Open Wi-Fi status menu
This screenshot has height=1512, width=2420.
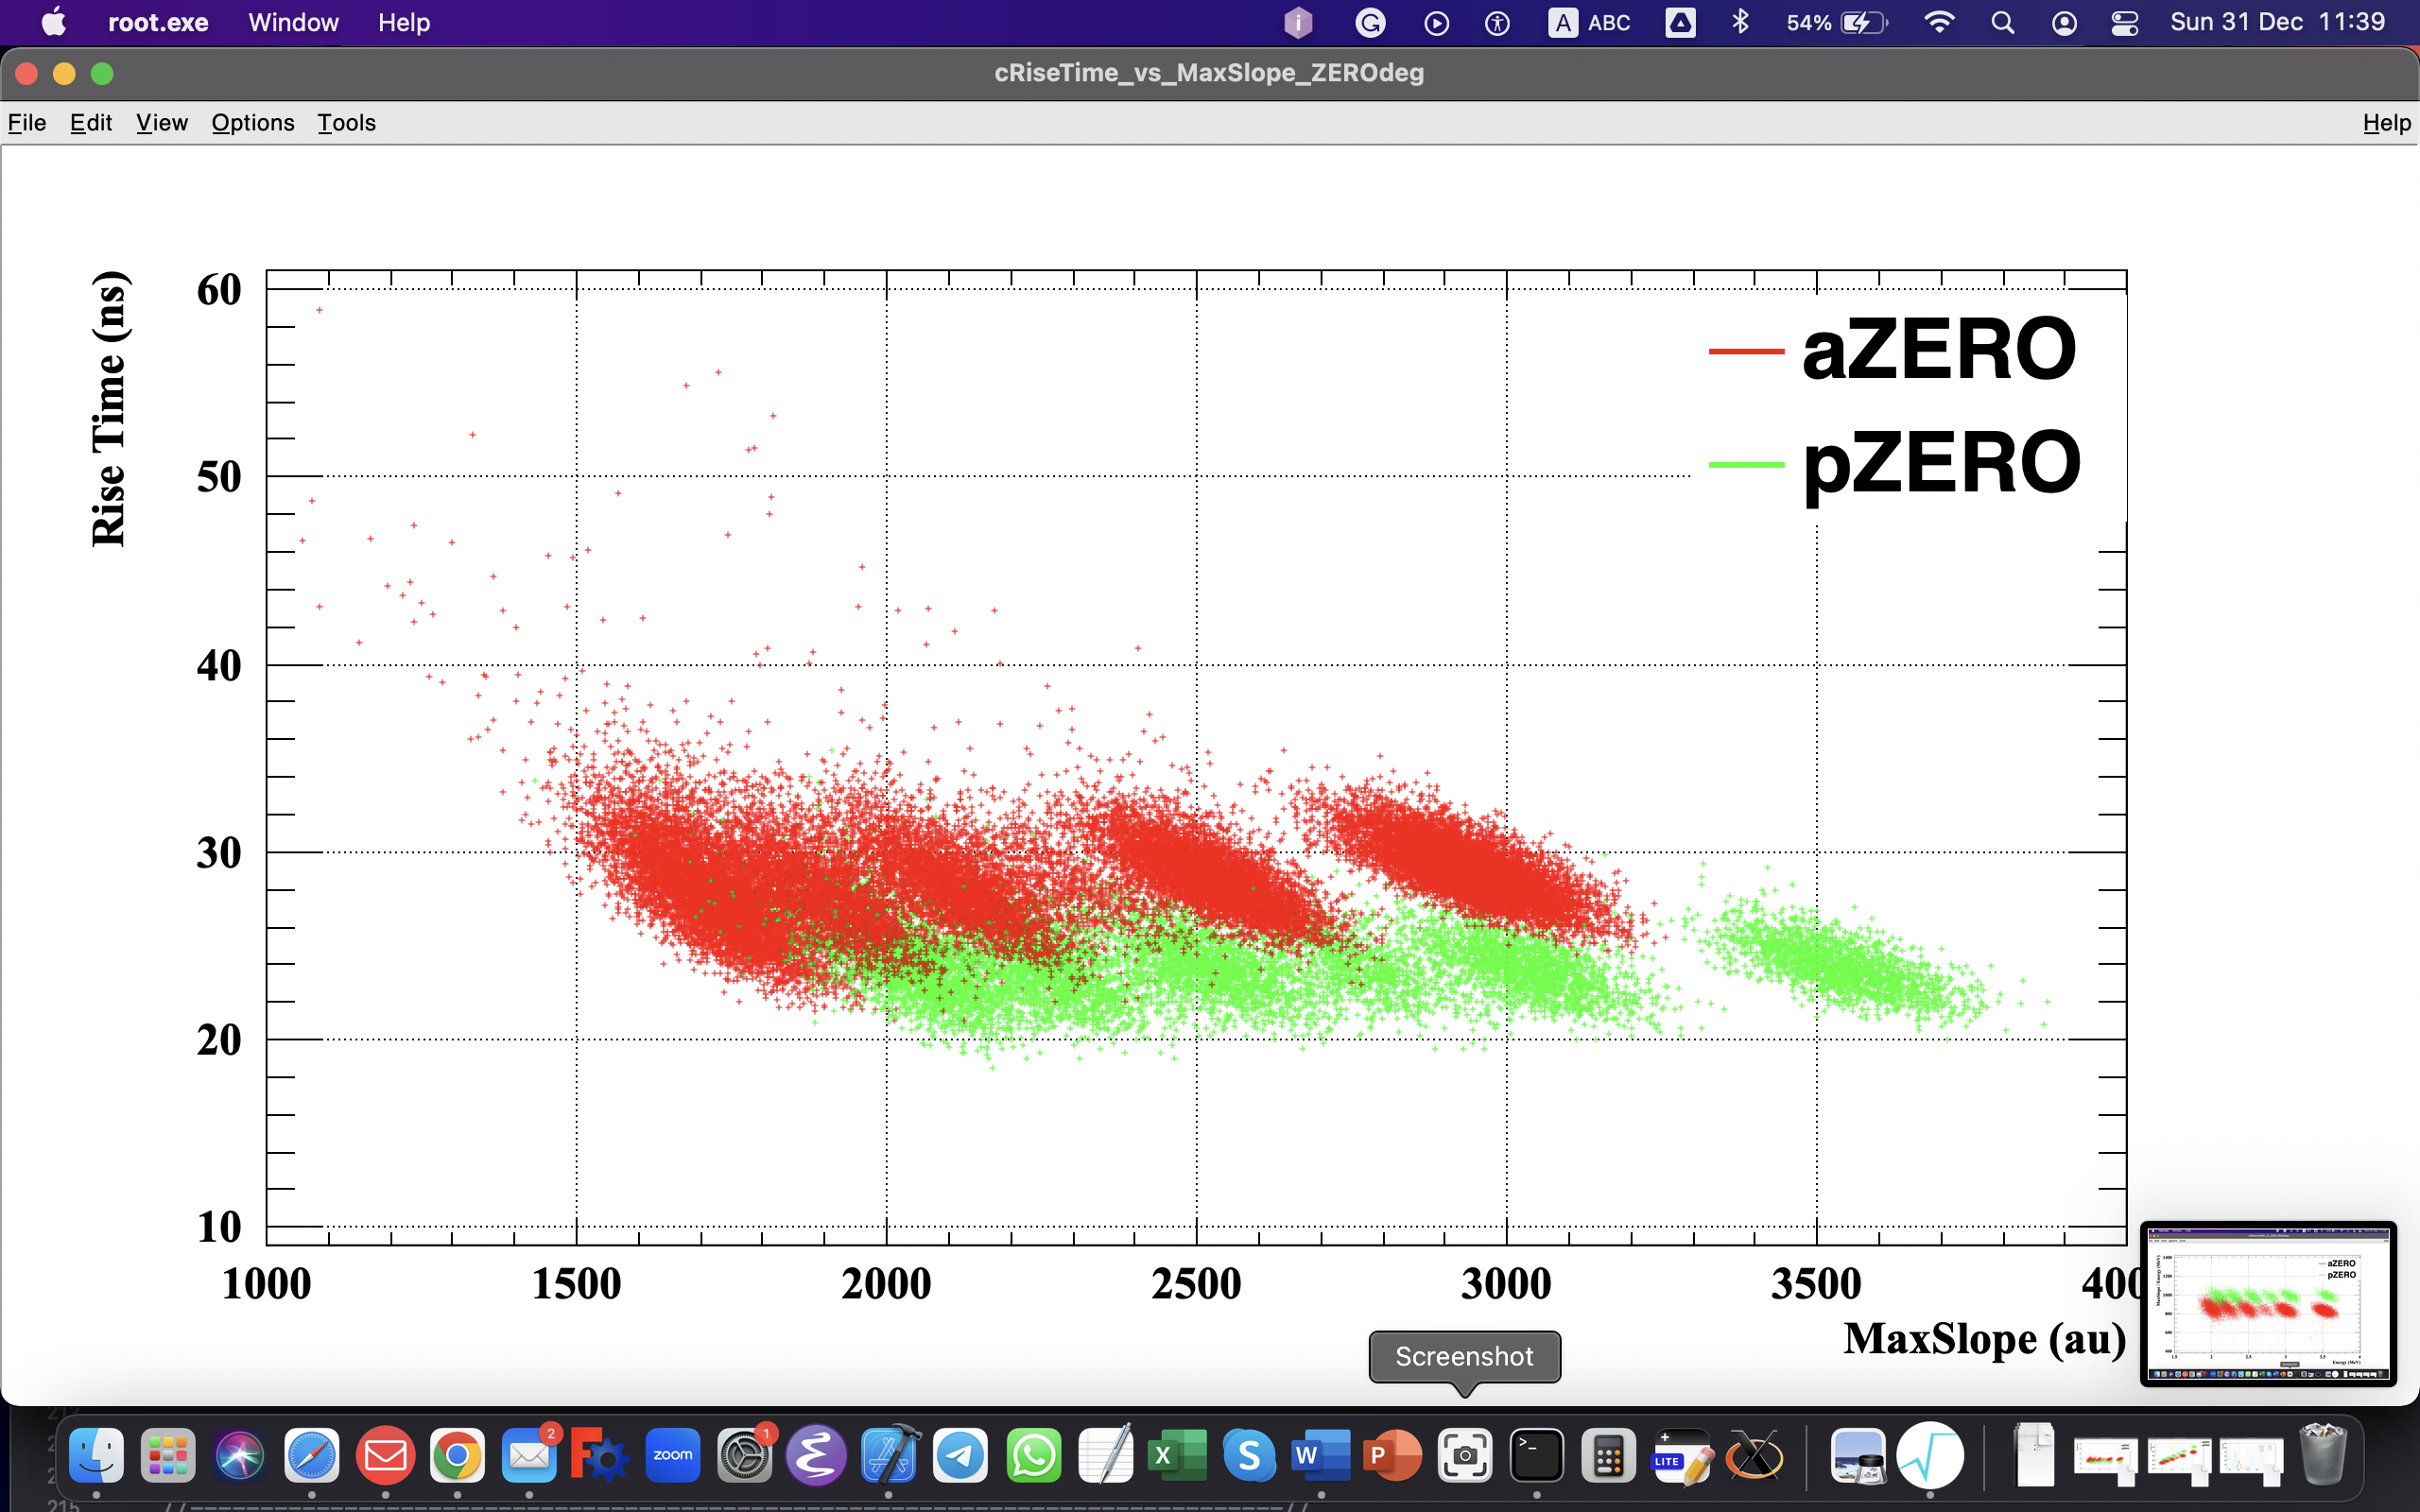click(1939, 22)
